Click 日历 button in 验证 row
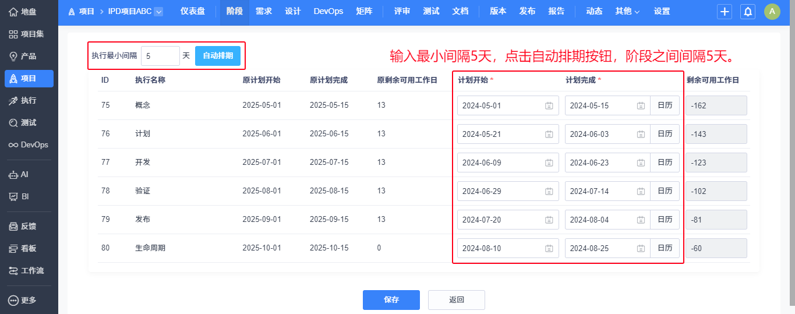Image resolution: width=795 pixels, height=314 pixels. click(x=665, y=191)
